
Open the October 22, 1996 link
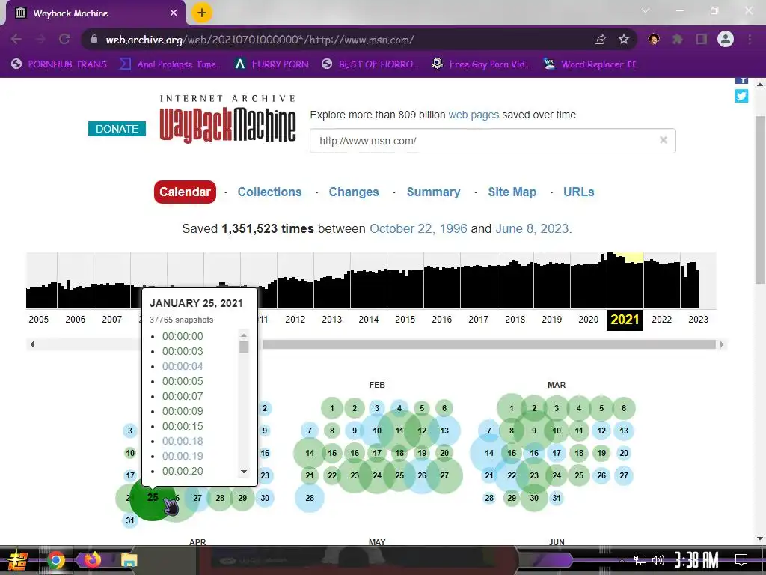point(418,228)
